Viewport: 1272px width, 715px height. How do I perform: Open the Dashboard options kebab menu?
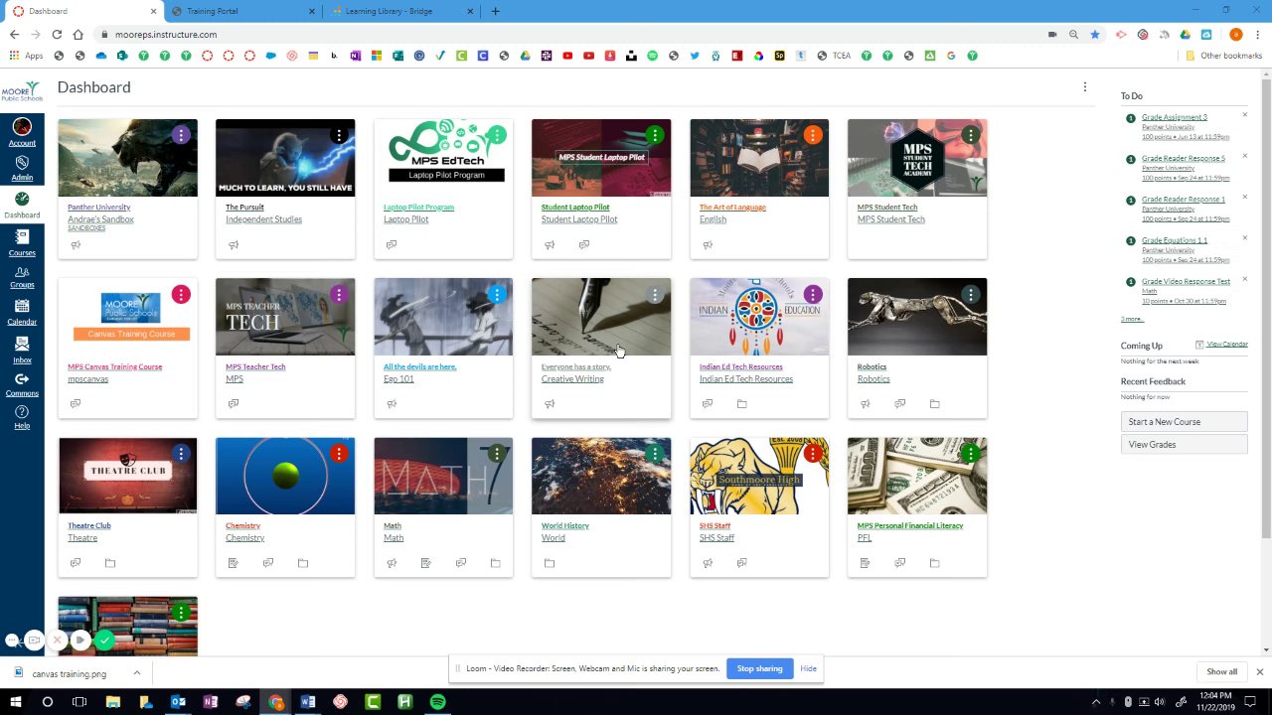coord(1085,87)
